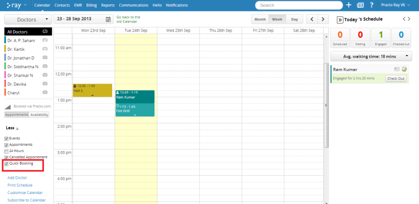
Task: Open the Communications menu item
Action: [134, 5]
